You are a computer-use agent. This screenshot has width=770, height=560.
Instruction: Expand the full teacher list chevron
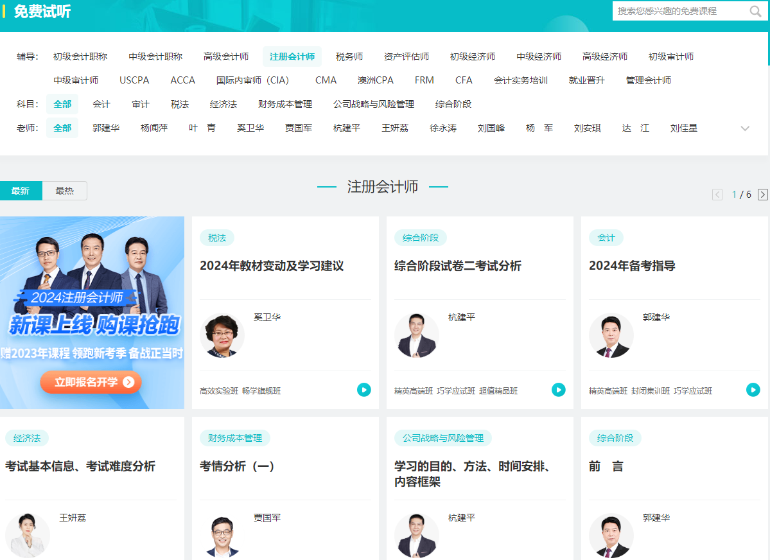744,128
